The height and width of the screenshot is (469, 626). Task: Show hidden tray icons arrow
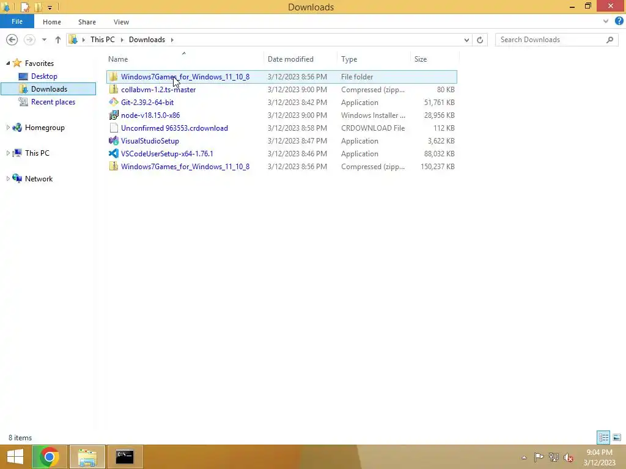524,457
